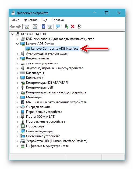Open the Вид menu

44,20
